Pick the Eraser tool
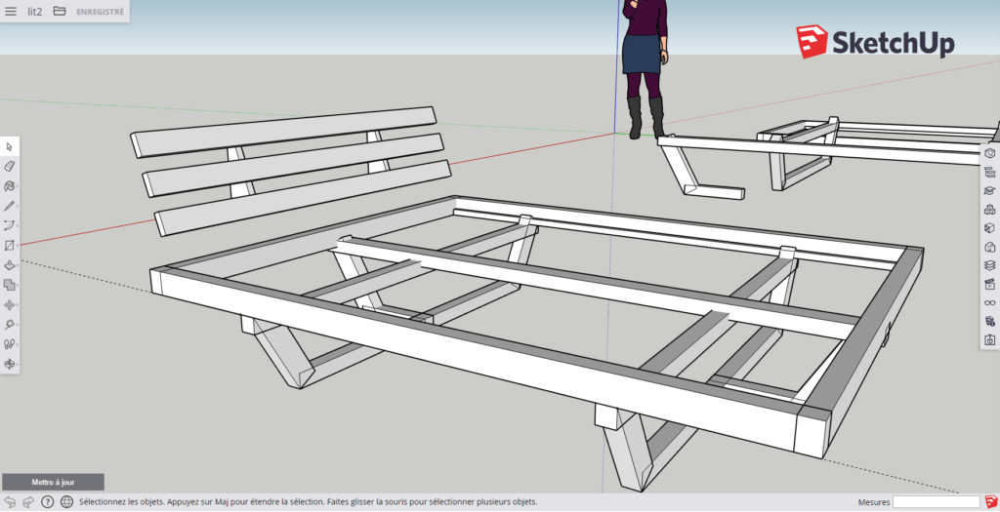Viewport: 1000px width, 512px height. click(x=10, y=167)
